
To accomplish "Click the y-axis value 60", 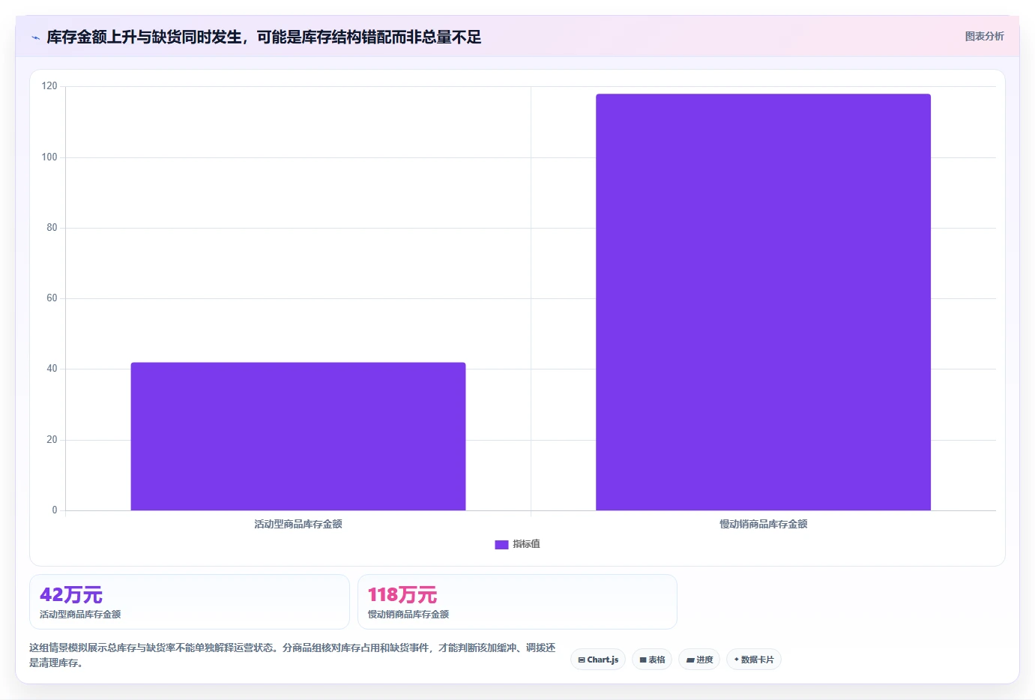I will [52, 298].
